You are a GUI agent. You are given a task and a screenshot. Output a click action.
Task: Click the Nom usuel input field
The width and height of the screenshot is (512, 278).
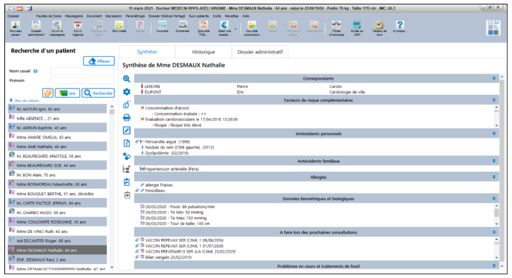(x=82, y=71)
